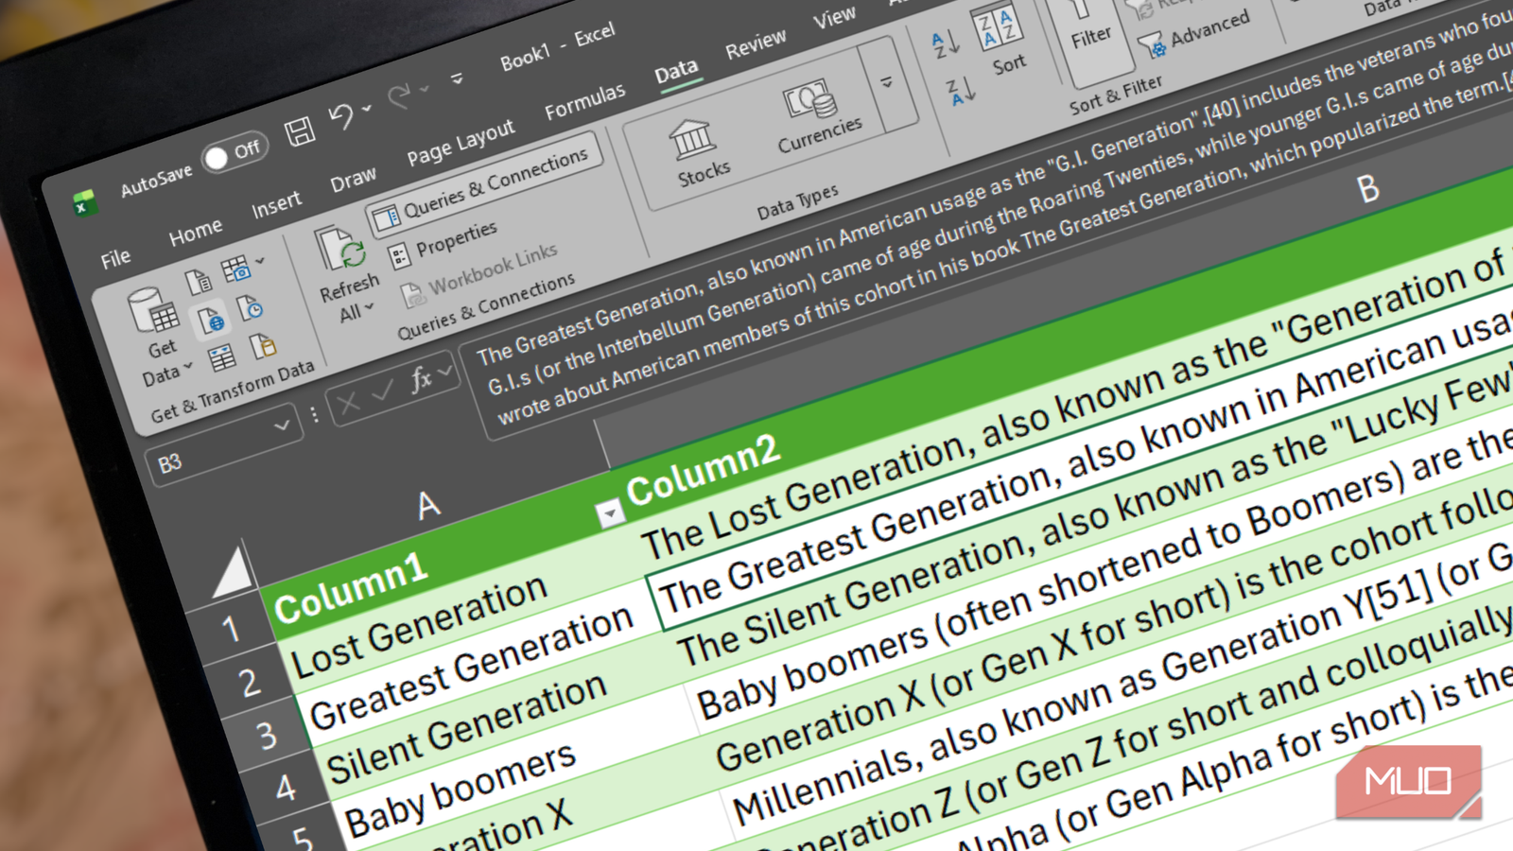Open the Existing Connections icon
Screen dimensions: 1513x851
[264, 347]
